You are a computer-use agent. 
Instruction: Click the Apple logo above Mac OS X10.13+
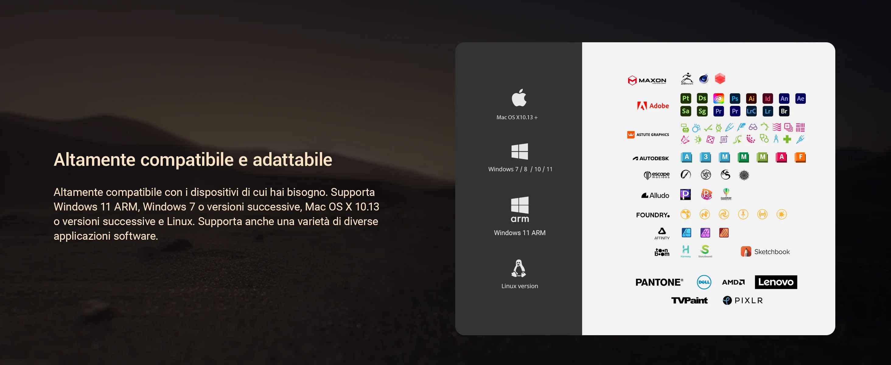point(519,98)
